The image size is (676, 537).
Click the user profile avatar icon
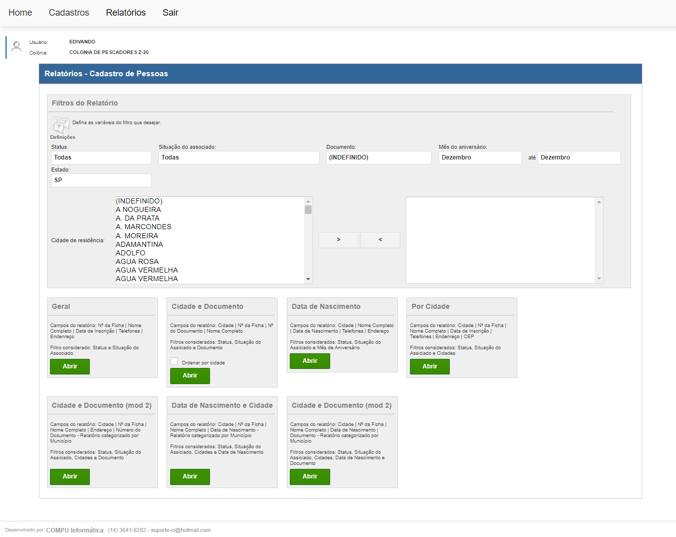(x=17, y=46)
